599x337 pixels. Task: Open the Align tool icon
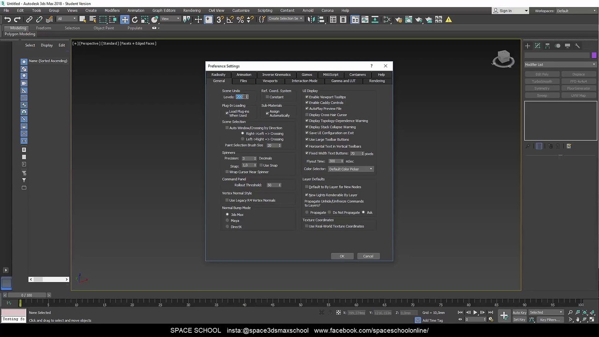click(x=322, y=19)
